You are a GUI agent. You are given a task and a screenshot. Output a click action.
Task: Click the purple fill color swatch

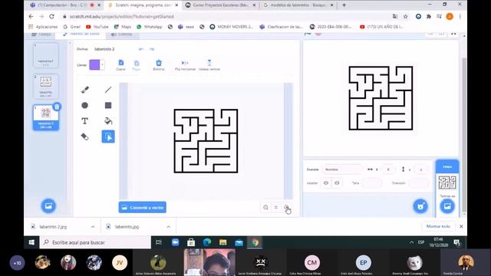click(94, 64)
